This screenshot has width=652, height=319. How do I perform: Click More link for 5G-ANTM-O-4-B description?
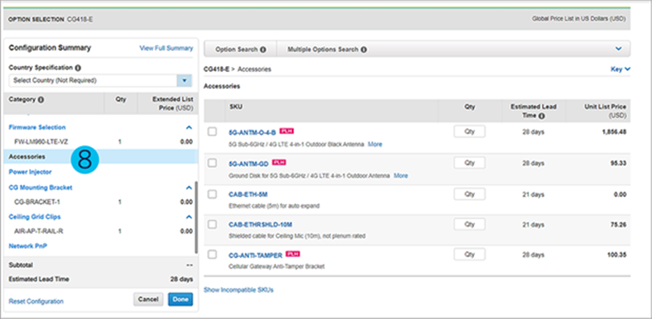click(x=375, y=144)
